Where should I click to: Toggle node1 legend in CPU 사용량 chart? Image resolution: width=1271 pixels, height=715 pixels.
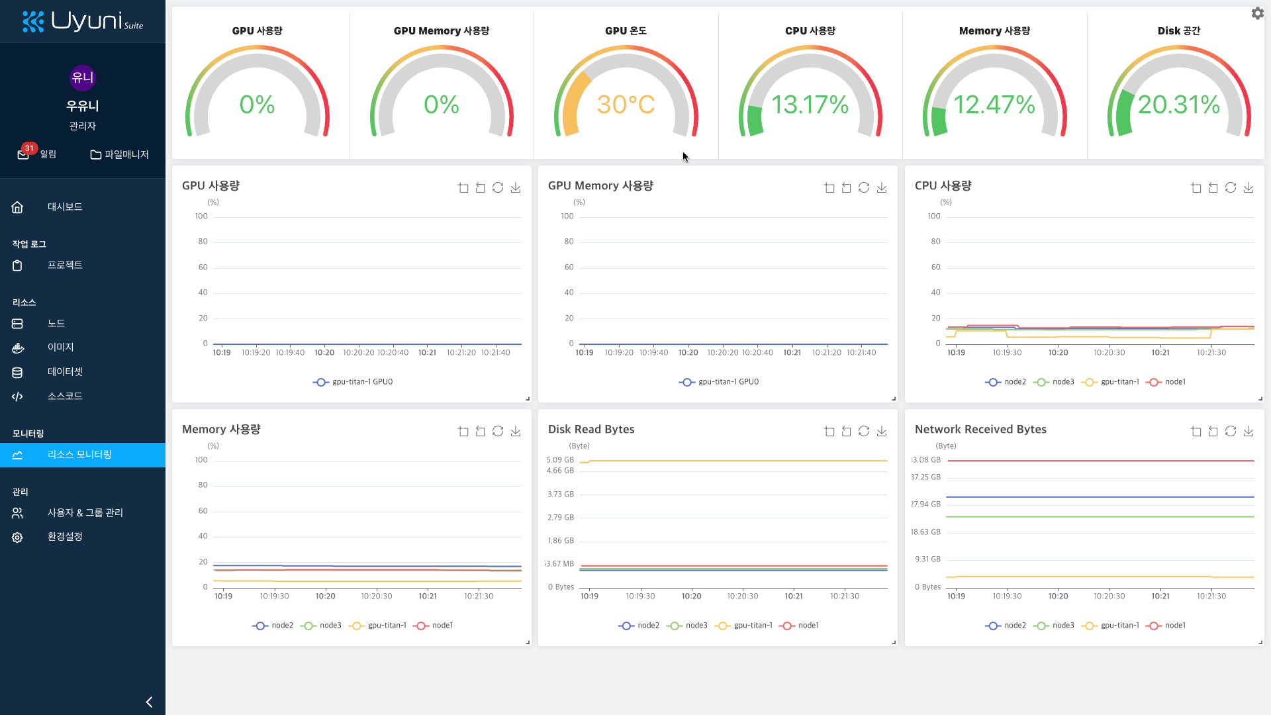click(x=1166, y=382)
